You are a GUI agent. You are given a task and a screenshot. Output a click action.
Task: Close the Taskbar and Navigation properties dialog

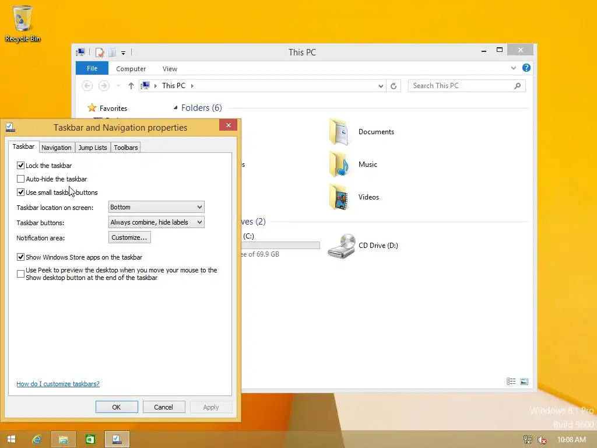click(228, 125)
